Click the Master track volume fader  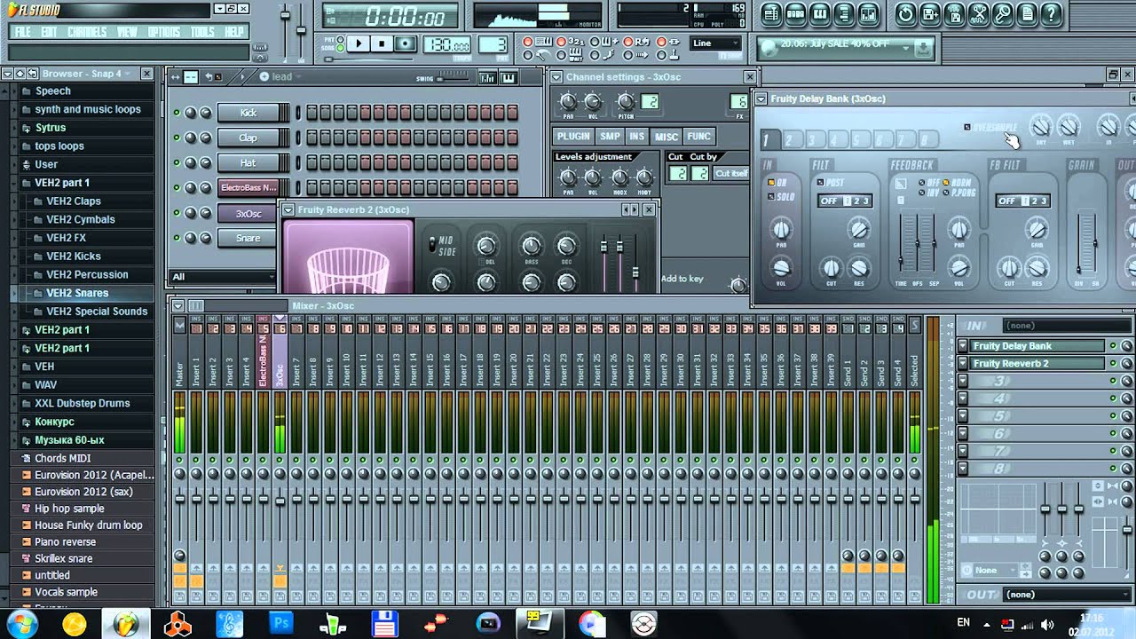tap(179, 500)
